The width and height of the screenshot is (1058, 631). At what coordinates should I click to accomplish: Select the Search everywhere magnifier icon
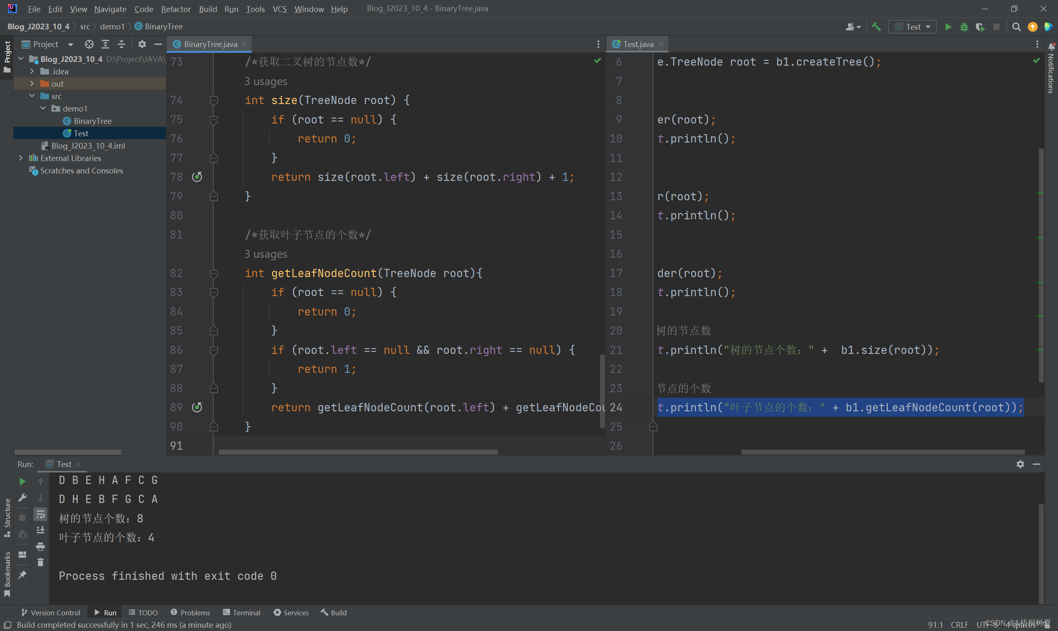[1016, 26]
